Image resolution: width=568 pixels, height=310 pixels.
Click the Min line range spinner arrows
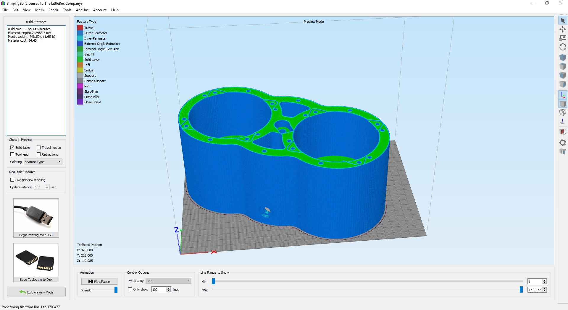(x=545, y=282)
